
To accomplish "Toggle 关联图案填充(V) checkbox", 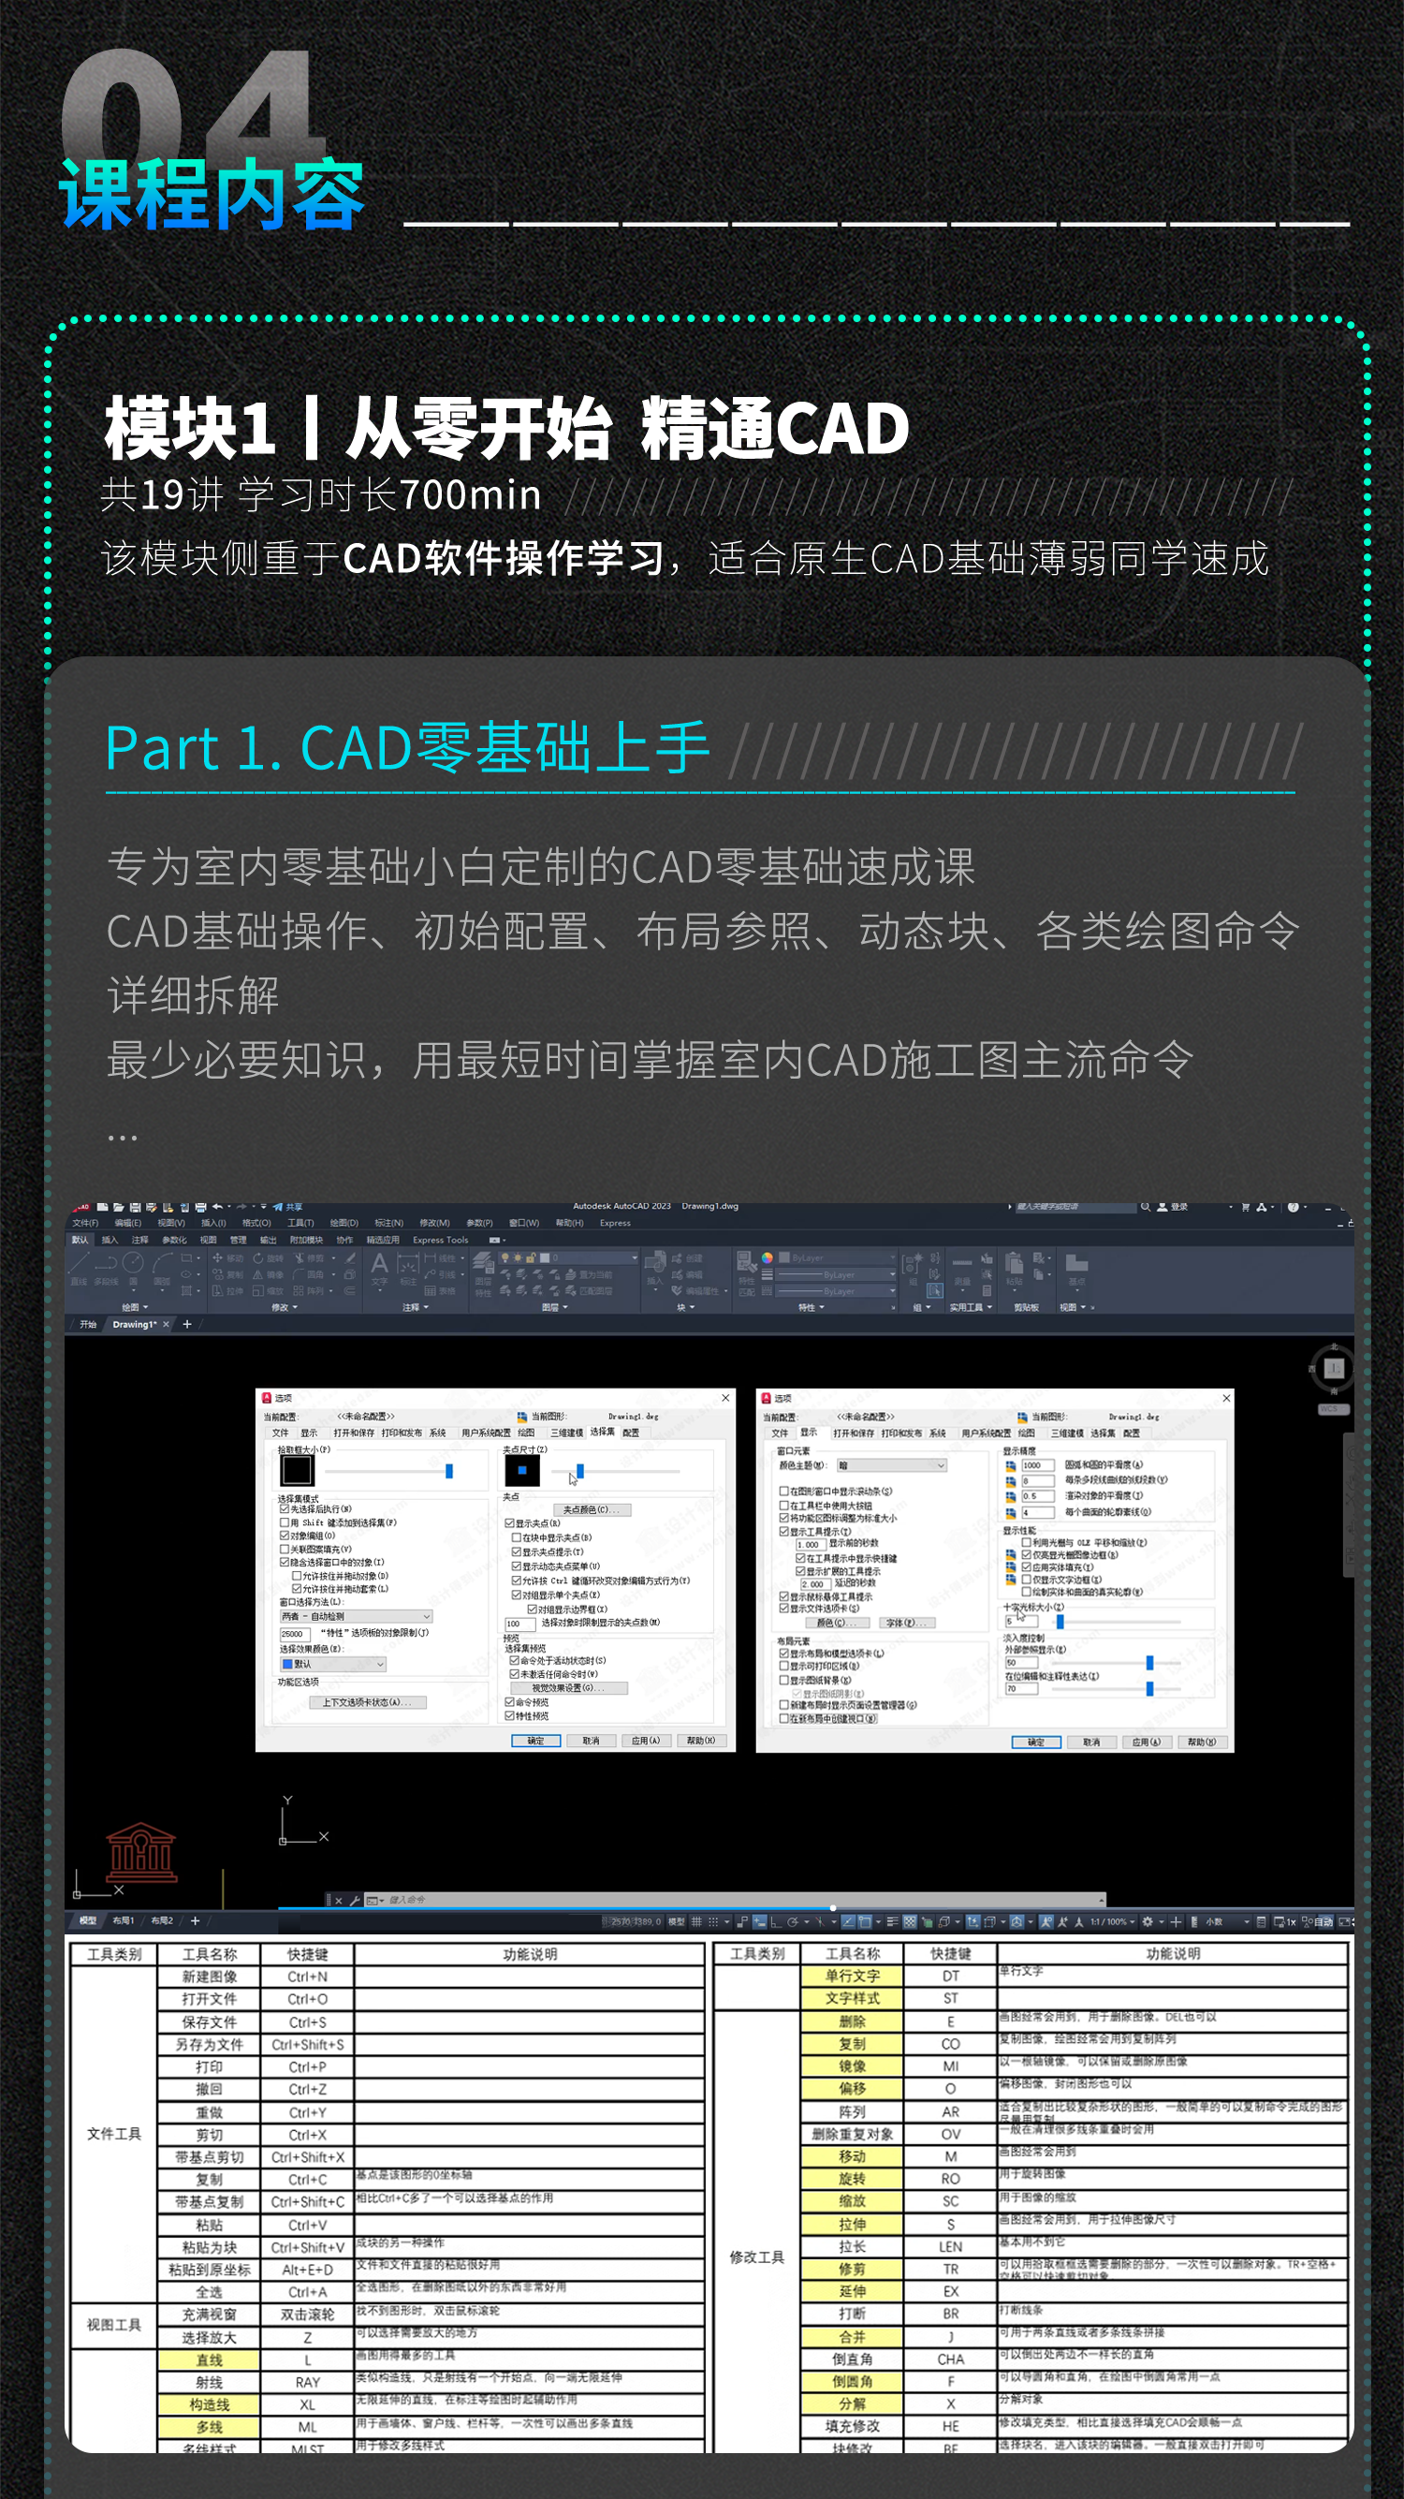I will tap(285, 1550).
